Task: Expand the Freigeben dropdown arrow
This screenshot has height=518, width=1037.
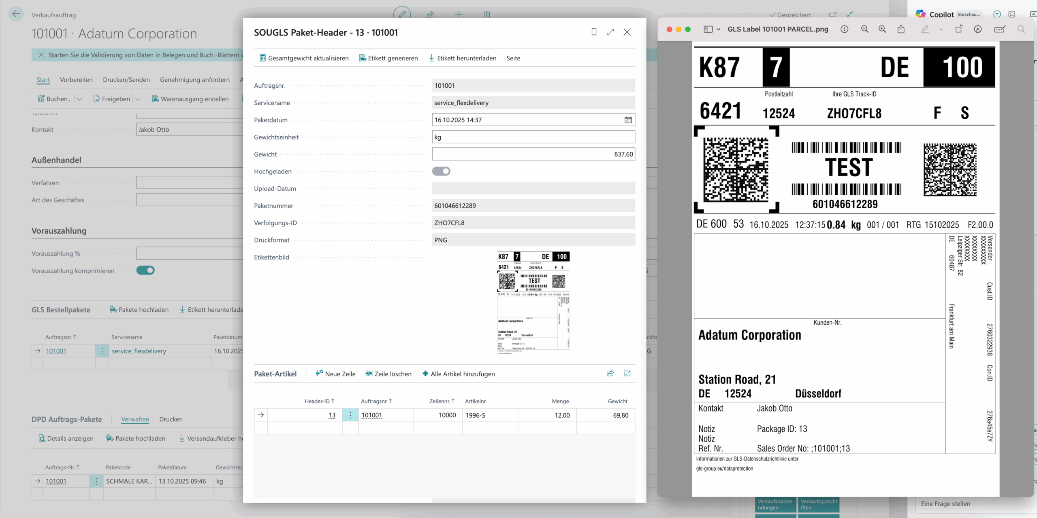Action: coord(138,99)
